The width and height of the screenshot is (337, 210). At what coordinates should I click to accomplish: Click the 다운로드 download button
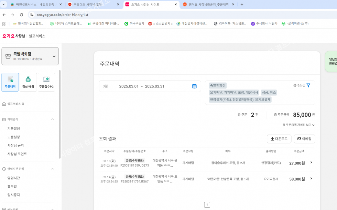click(279, 139)
